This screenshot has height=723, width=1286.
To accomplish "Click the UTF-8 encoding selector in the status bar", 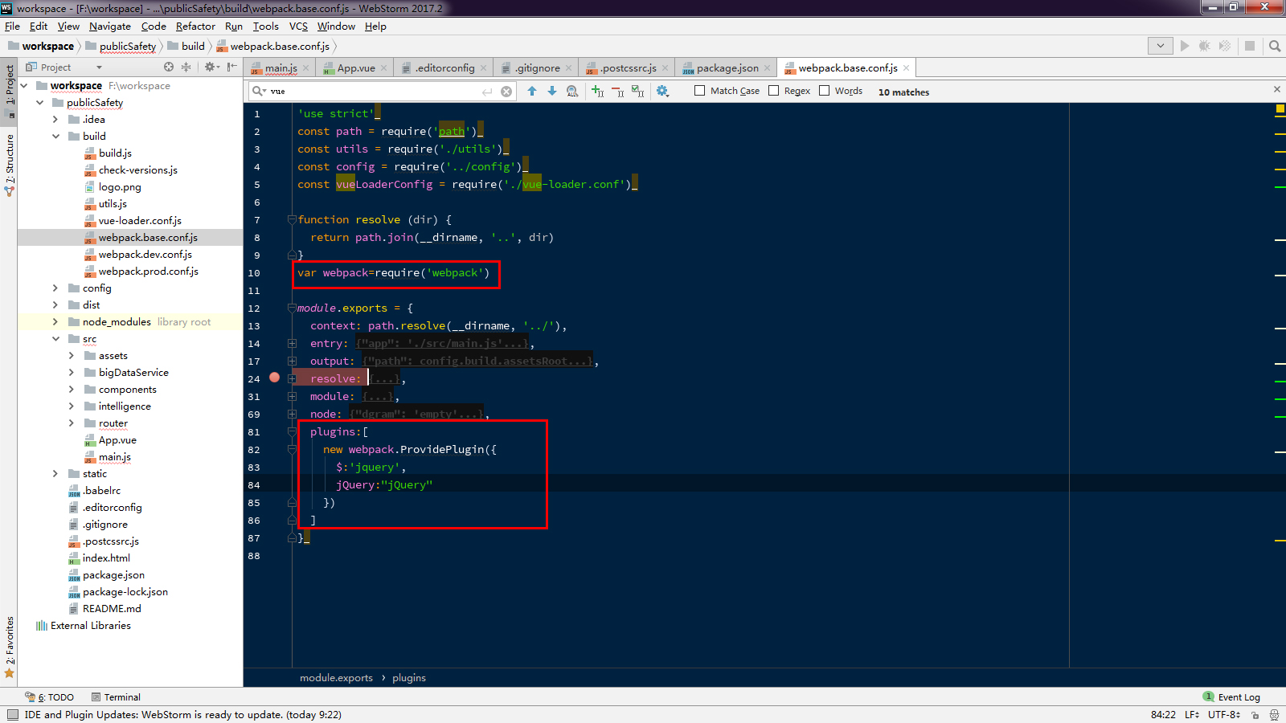I will pos(1224,715).
